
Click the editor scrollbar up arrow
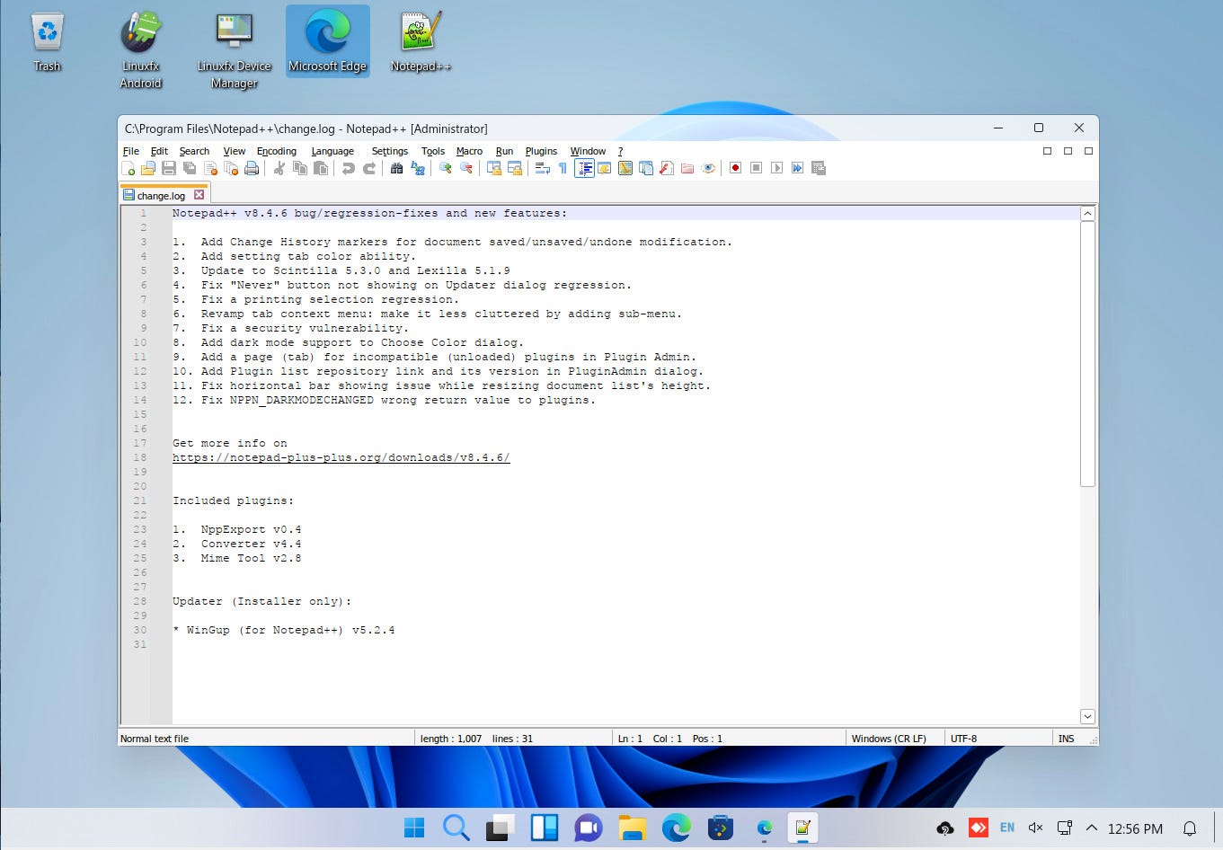[1087, 214]
